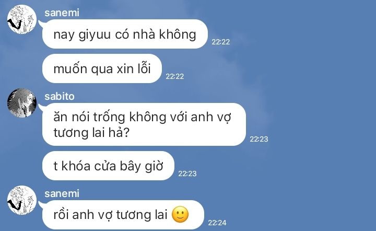Click the sabito sender name label

pyautogui.click(x=60, y=97)
